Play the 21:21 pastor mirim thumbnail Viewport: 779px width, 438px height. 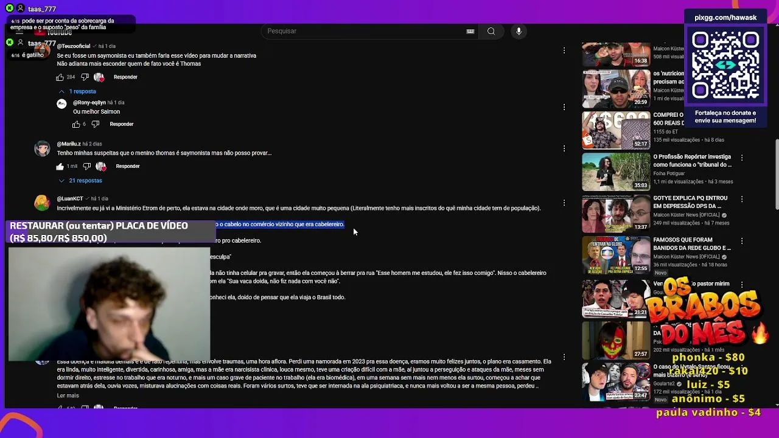616,297
